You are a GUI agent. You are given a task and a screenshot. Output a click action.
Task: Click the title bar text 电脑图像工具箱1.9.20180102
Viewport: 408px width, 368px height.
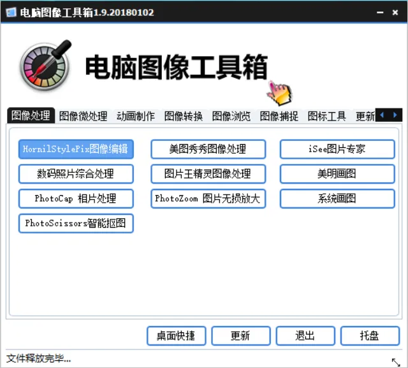click(x=87, y=12)
